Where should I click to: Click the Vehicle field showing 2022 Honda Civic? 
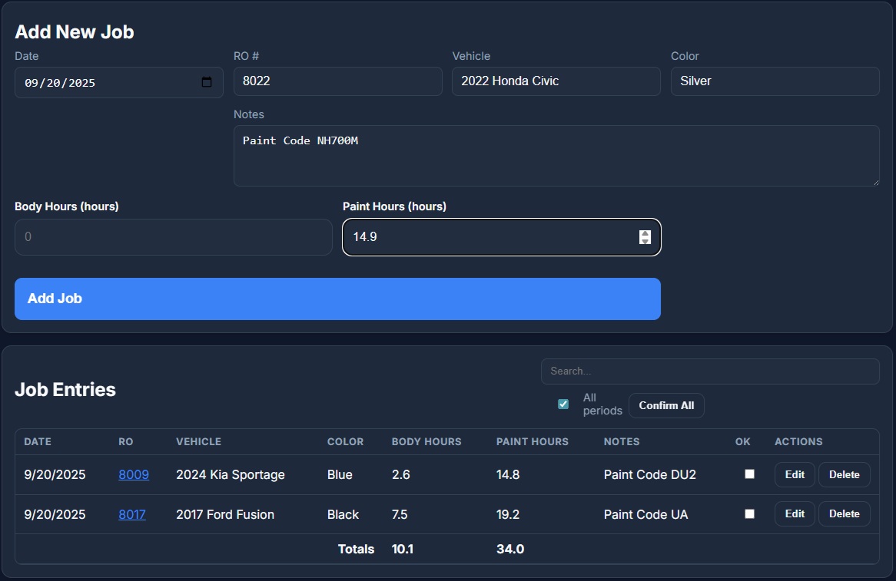[556, 81]
